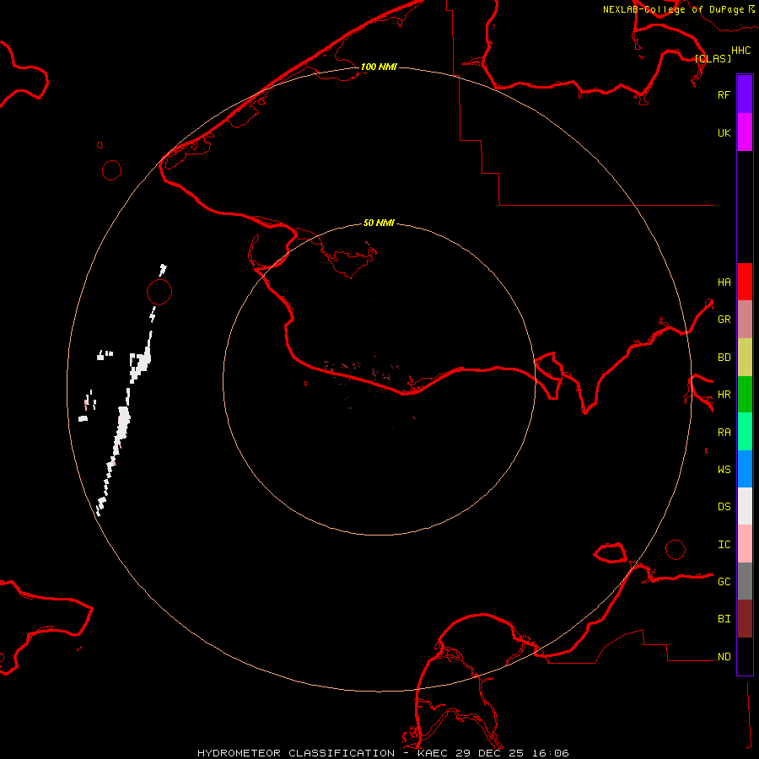Click the RA legend label
Image resolution: width=759 pixels, height=759 pixels.
[x=724, y=433]
